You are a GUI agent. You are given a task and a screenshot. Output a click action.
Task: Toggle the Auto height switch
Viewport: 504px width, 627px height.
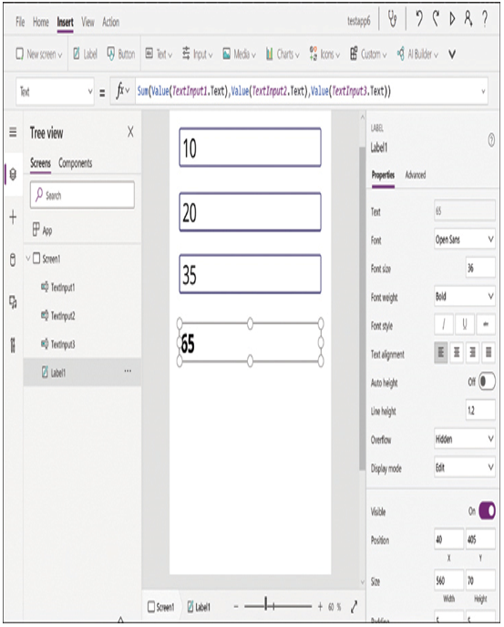[x=487, y=382]
